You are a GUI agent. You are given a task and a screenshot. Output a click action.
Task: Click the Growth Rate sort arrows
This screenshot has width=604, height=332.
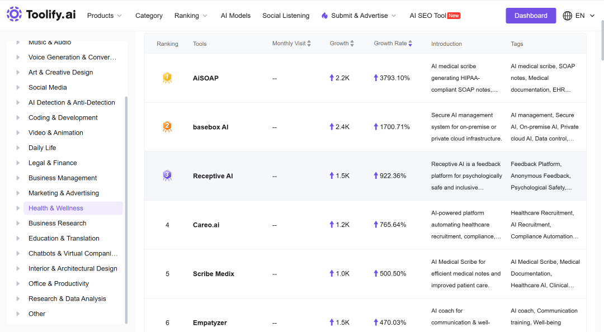click(x=410, y=44)
